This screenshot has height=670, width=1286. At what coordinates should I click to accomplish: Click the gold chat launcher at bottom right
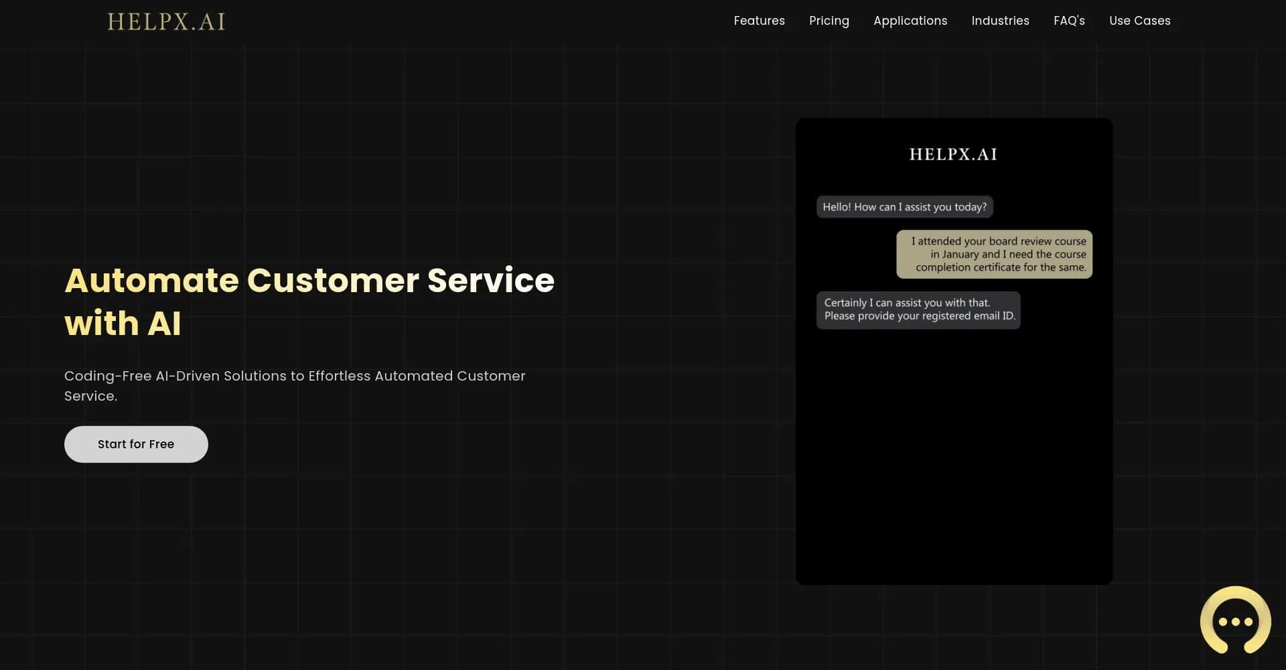[x=1235, y=622]
